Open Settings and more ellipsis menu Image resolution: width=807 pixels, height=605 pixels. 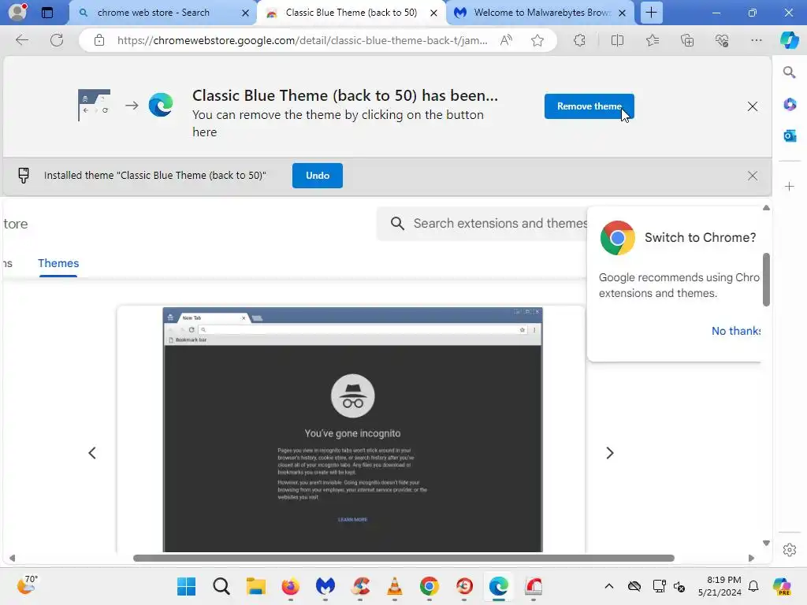coord(757,40)
